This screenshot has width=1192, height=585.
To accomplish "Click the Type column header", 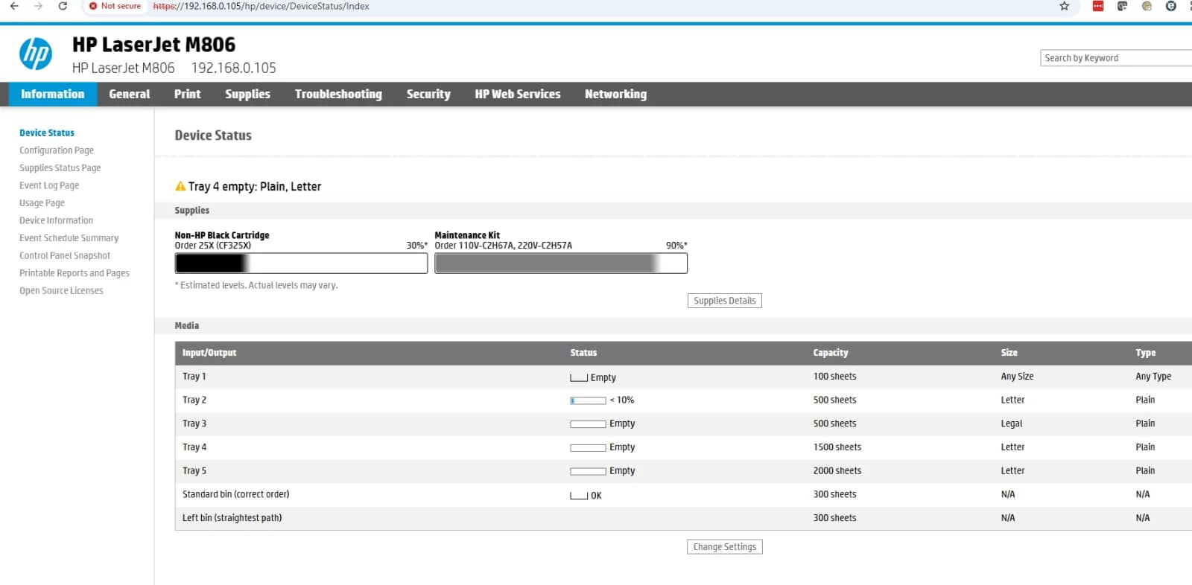I will pos(1146,353).
